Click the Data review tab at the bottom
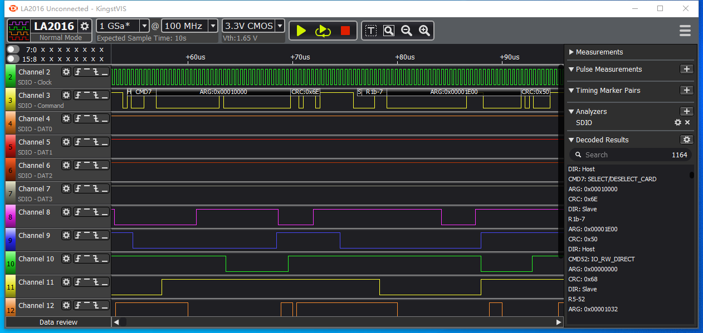 [x=58, y=322]
